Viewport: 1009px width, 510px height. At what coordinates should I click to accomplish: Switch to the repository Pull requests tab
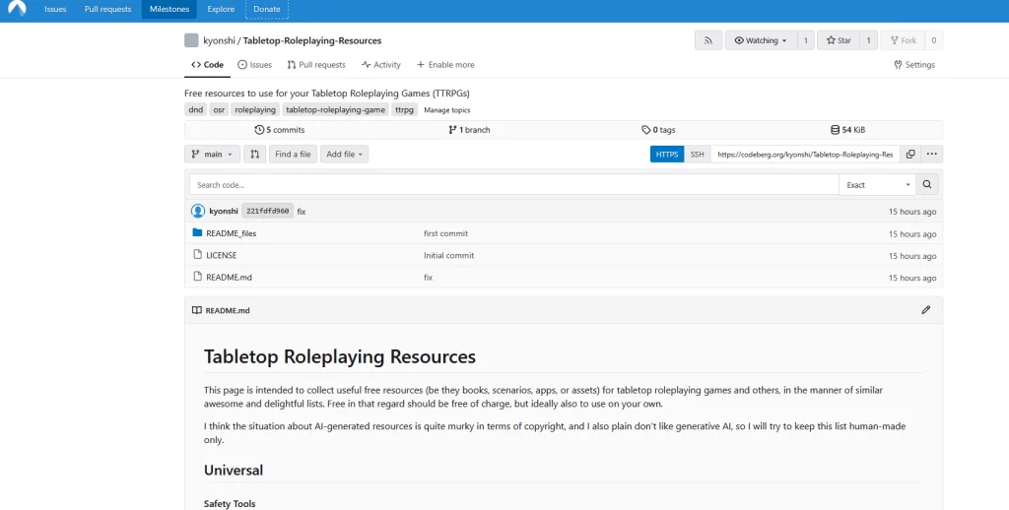tap(316, 65)
